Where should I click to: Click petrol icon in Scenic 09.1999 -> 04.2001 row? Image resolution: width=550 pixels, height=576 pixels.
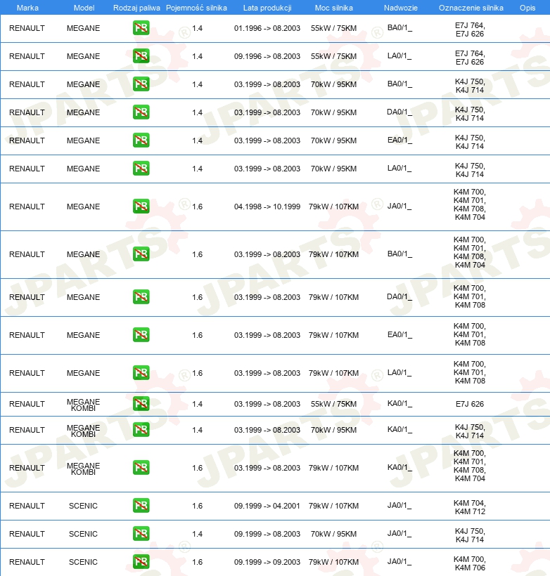tap(141, 506)
